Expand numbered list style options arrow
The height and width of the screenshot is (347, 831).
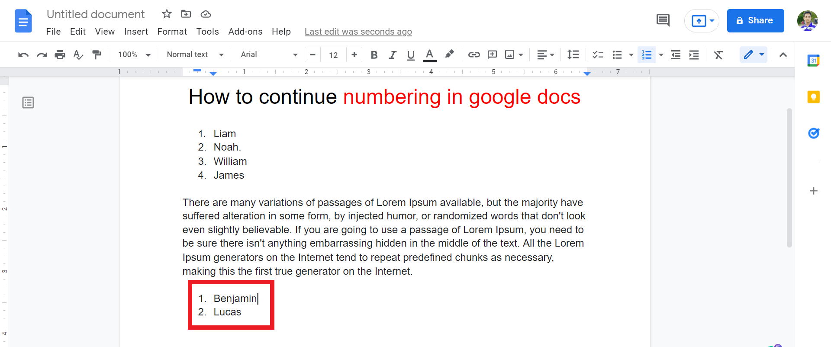click(x=661, y=55)
